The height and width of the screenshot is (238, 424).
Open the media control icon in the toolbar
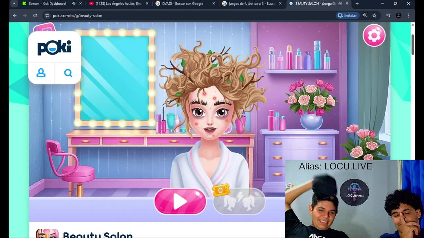[x=388, y=16]
